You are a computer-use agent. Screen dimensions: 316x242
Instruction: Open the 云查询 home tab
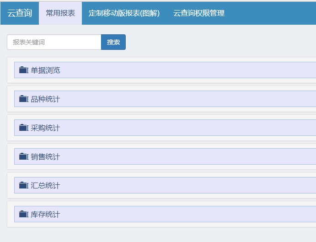point(20,13)
